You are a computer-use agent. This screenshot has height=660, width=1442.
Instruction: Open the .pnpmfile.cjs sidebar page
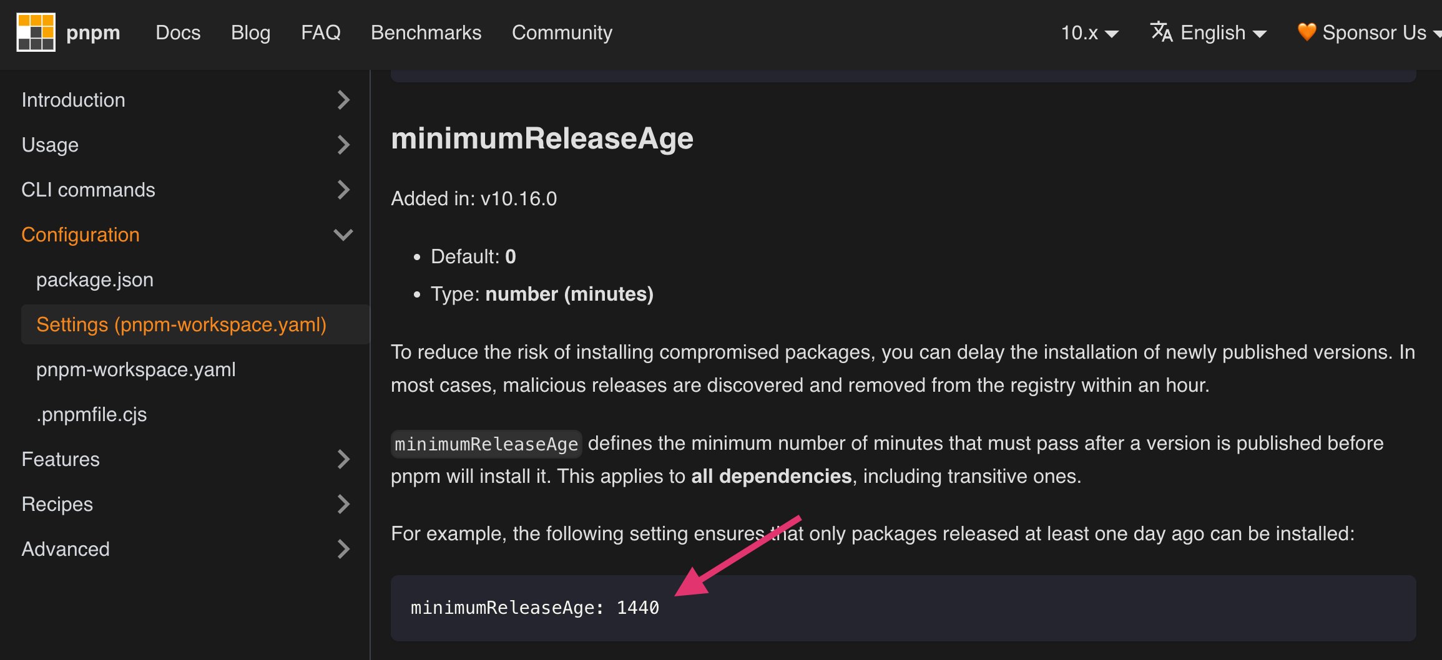(x=91, y=414)
